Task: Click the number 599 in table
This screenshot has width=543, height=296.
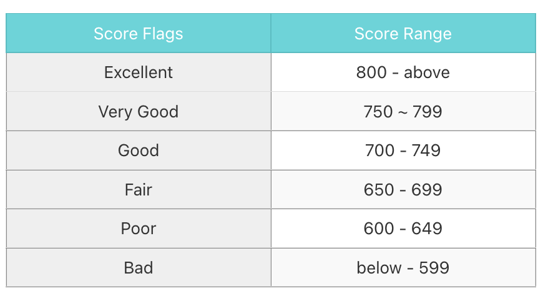Action: (x=434, y=267)
